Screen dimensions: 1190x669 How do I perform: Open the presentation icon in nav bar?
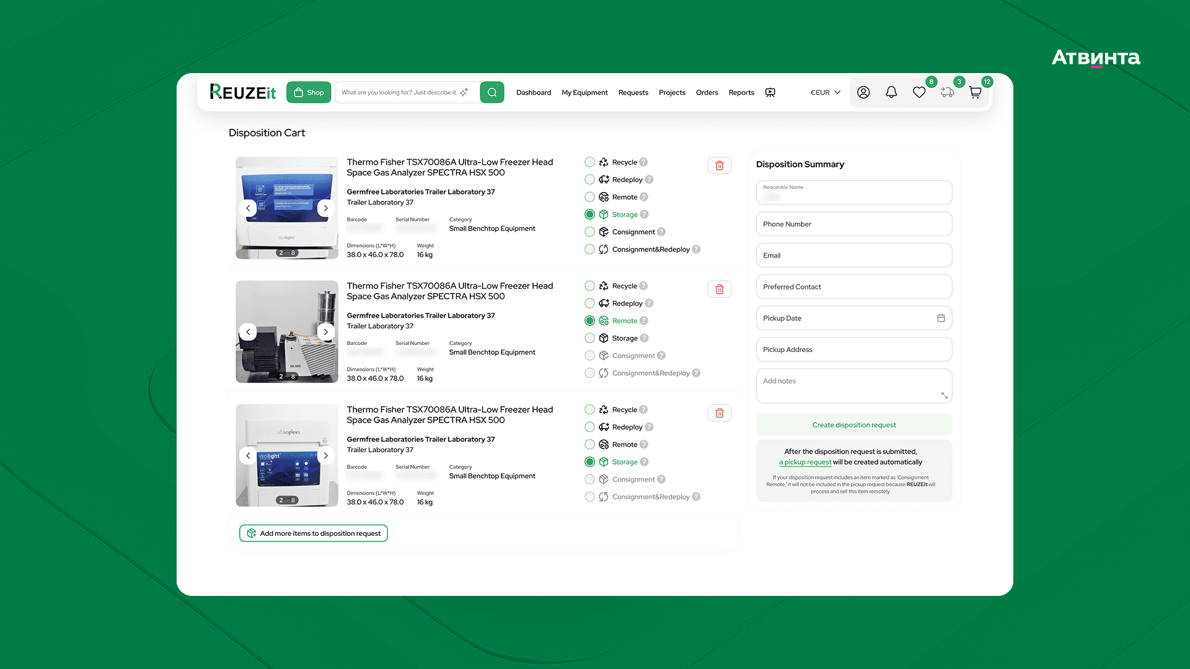(770, 92)
